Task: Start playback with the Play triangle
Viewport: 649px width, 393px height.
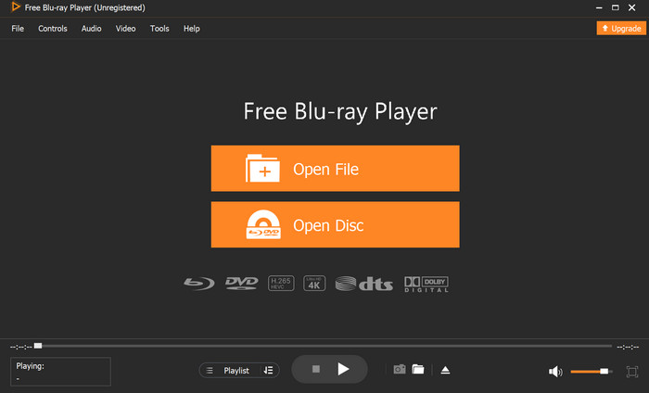Action: tap(343, 369)
